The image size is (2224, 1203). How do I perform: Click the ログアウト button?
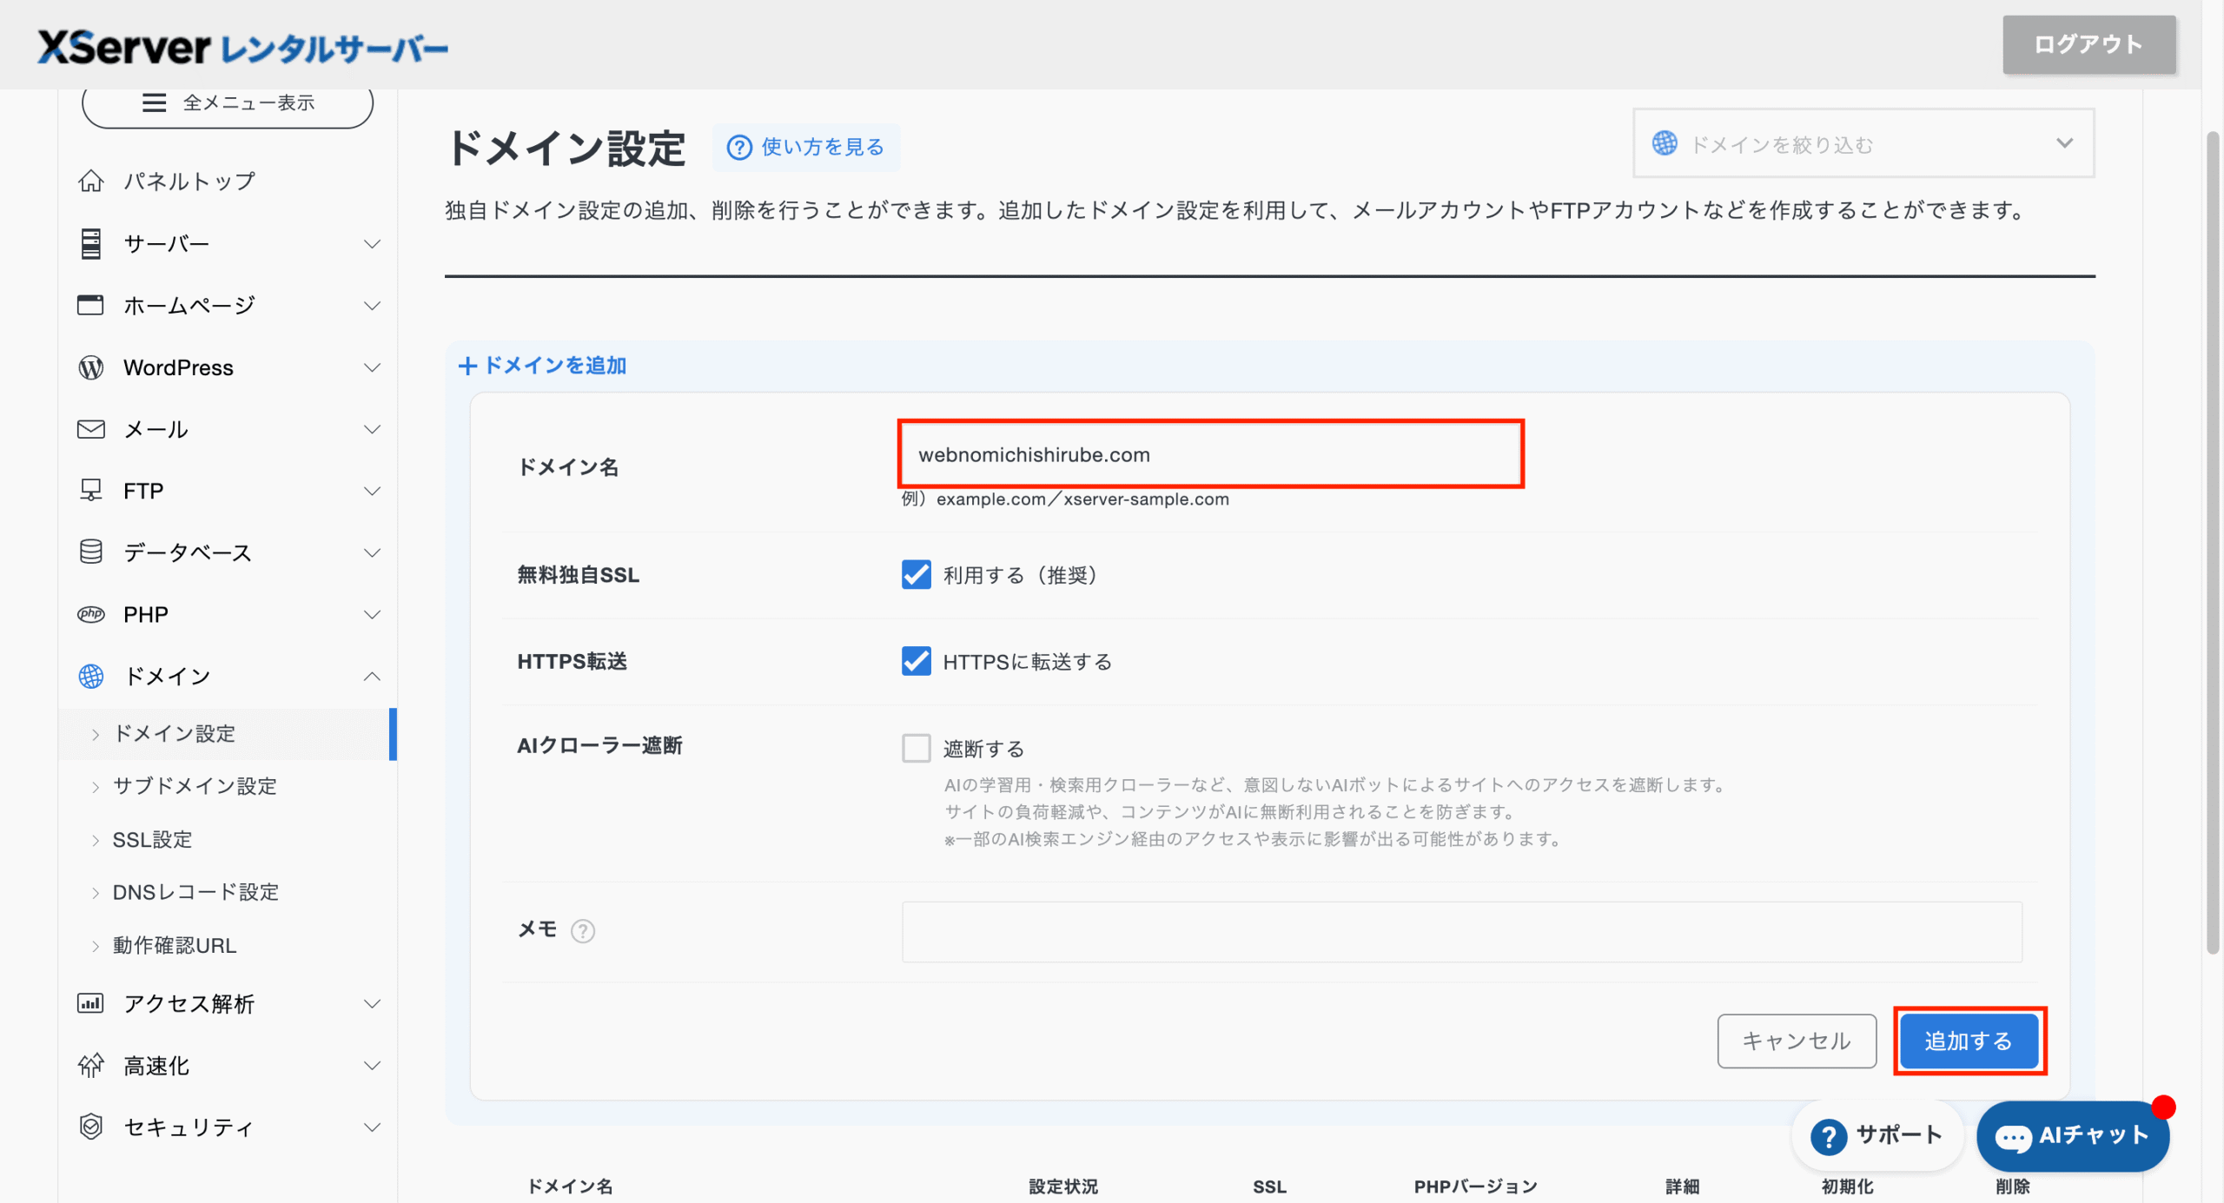tap(2088, 44)
